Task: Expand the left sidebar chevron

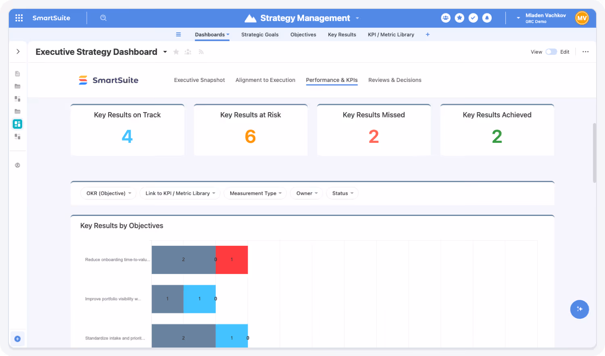Action: (x=18, y=52)
